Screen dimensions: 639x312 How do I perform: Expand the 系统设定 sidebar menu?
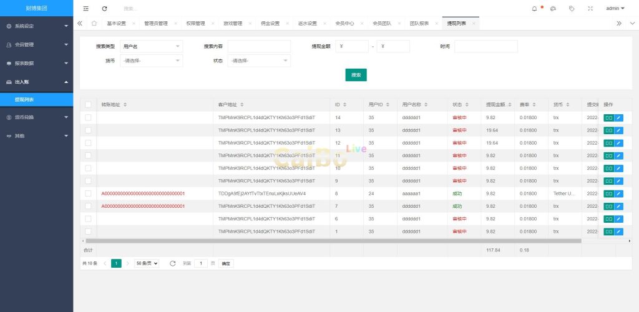(36, 26)
